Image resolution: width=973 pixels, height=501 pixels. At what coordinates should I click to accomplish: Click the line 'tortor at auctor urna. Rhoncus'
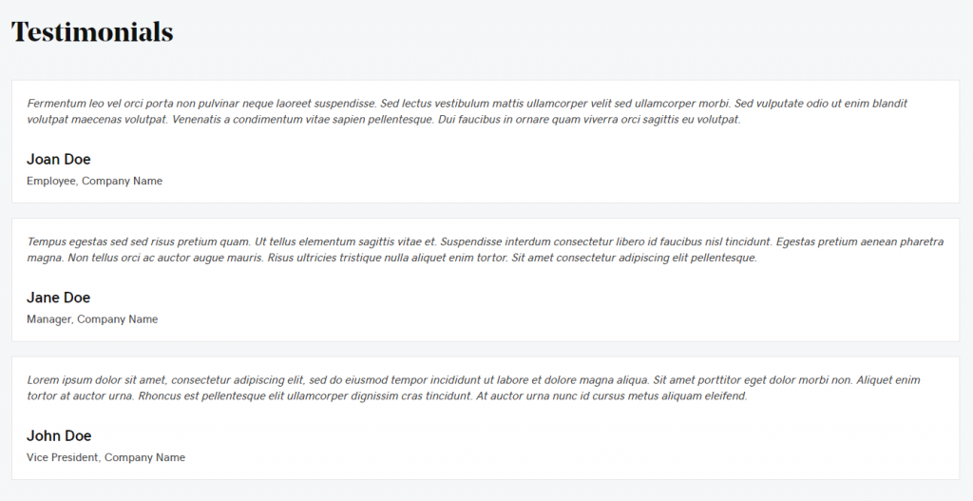point(388,396)
